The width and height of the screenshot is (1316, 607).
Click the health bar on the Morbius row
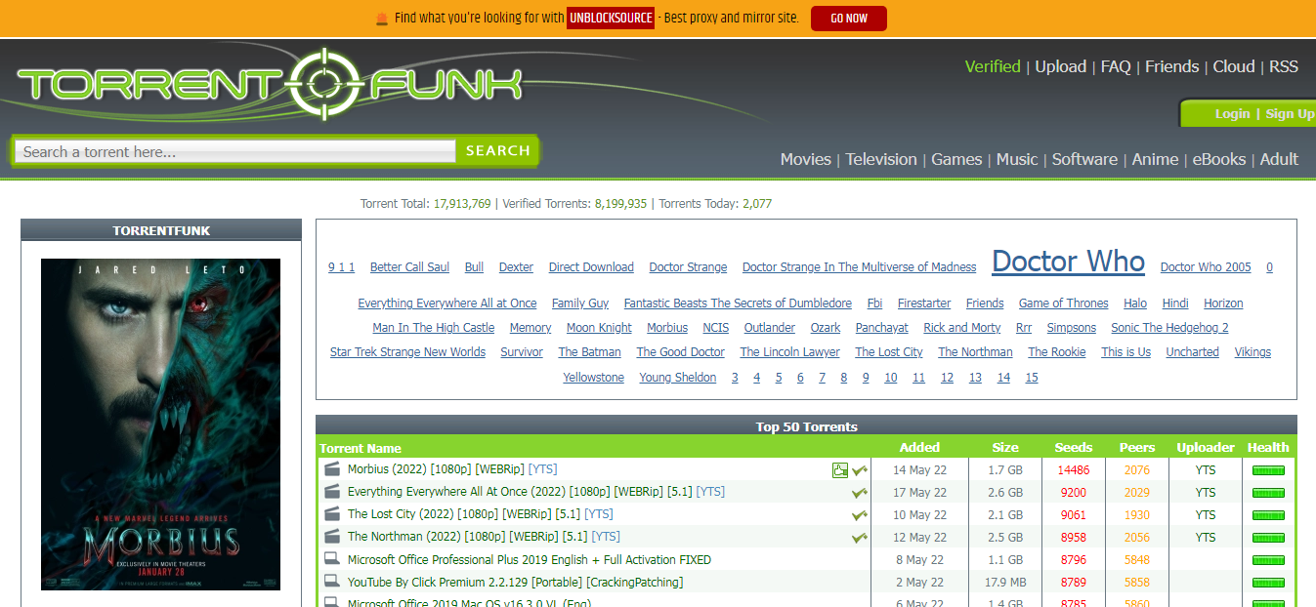coord(1268,470)
